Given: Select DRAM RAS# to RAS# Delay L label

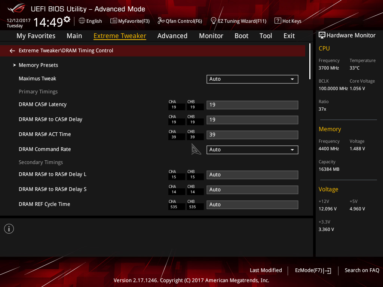Looking at the screenshot, I should point(52,174).
